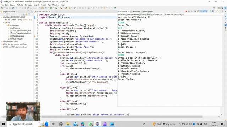Minimize the Project Explorer panel
Viewport: 227px width, 127px height.
pyautogui.click(x=29, y=11)
